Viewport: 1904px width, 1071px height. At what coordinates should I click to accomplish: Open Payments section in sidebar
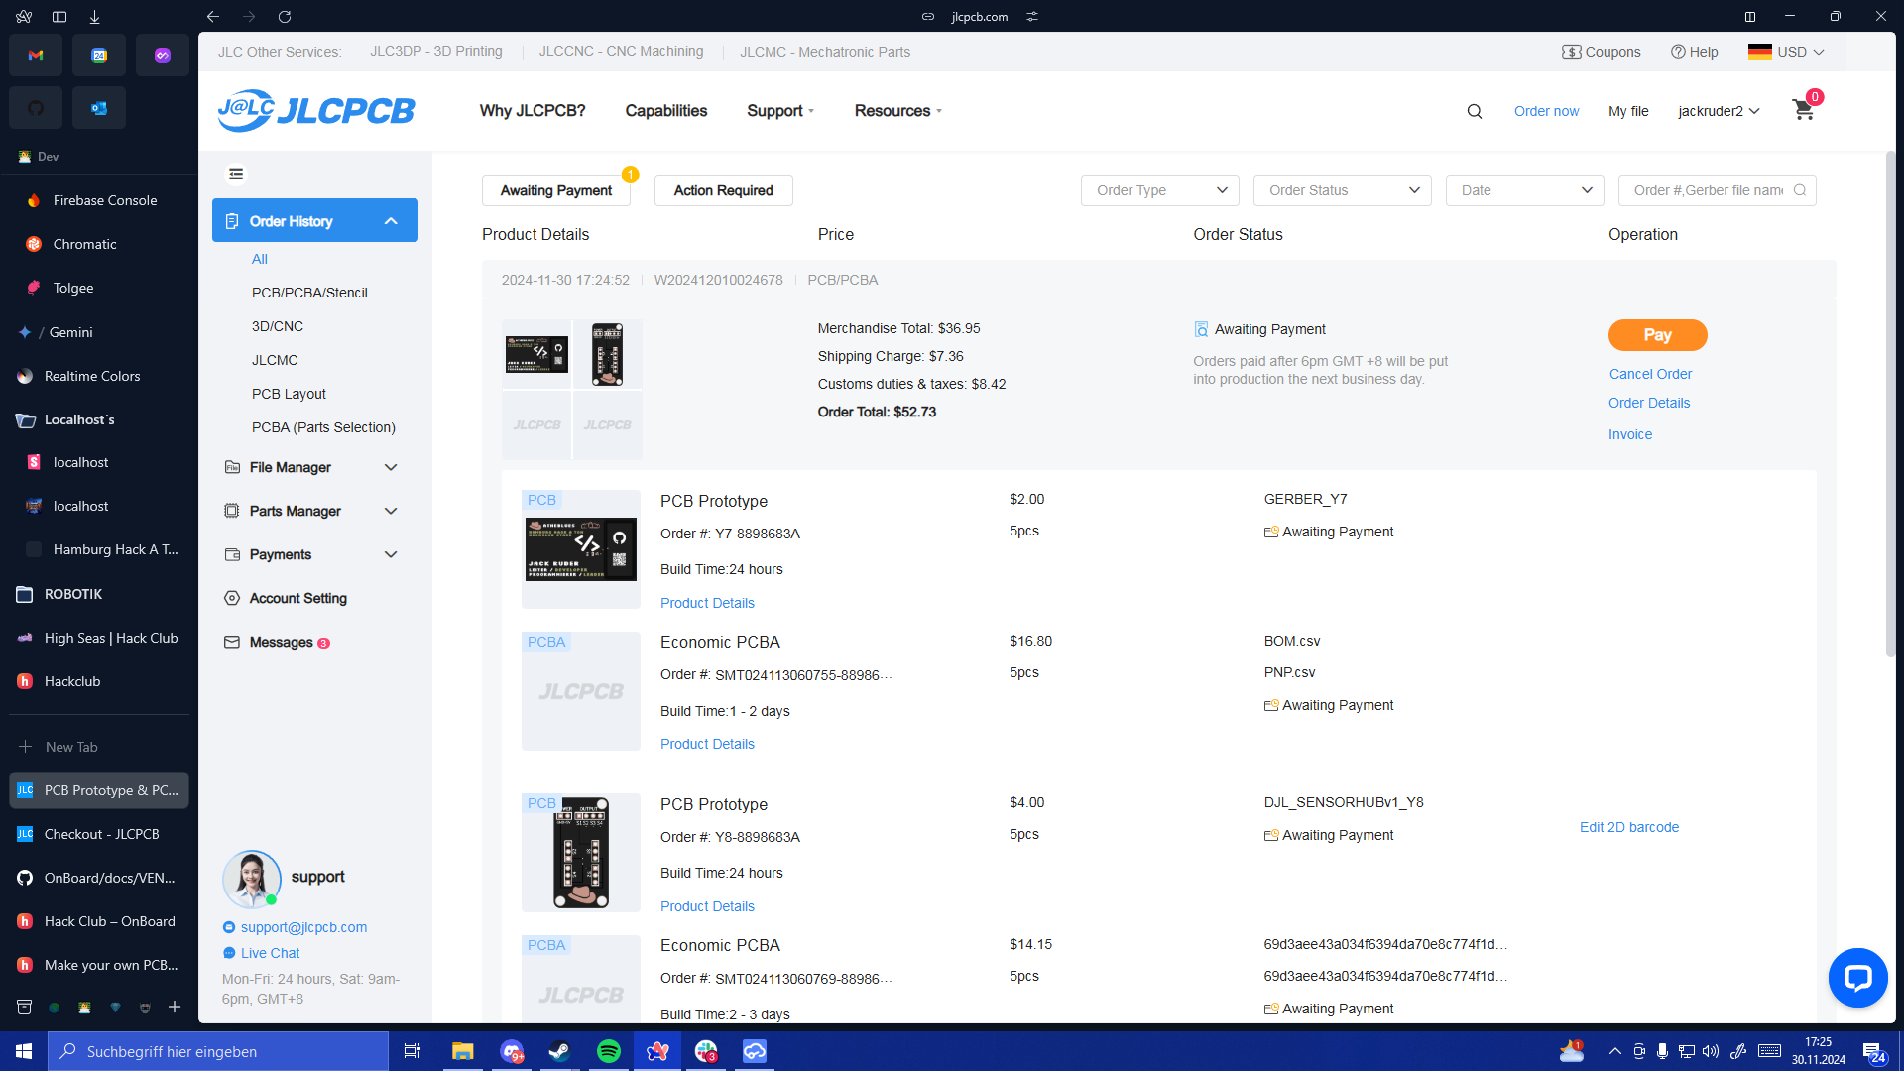(x=282, y=554)
